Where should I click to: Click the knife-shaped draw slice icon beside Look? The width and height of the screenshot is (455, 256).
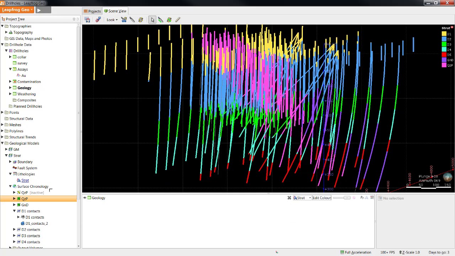(x=132, y=20)
